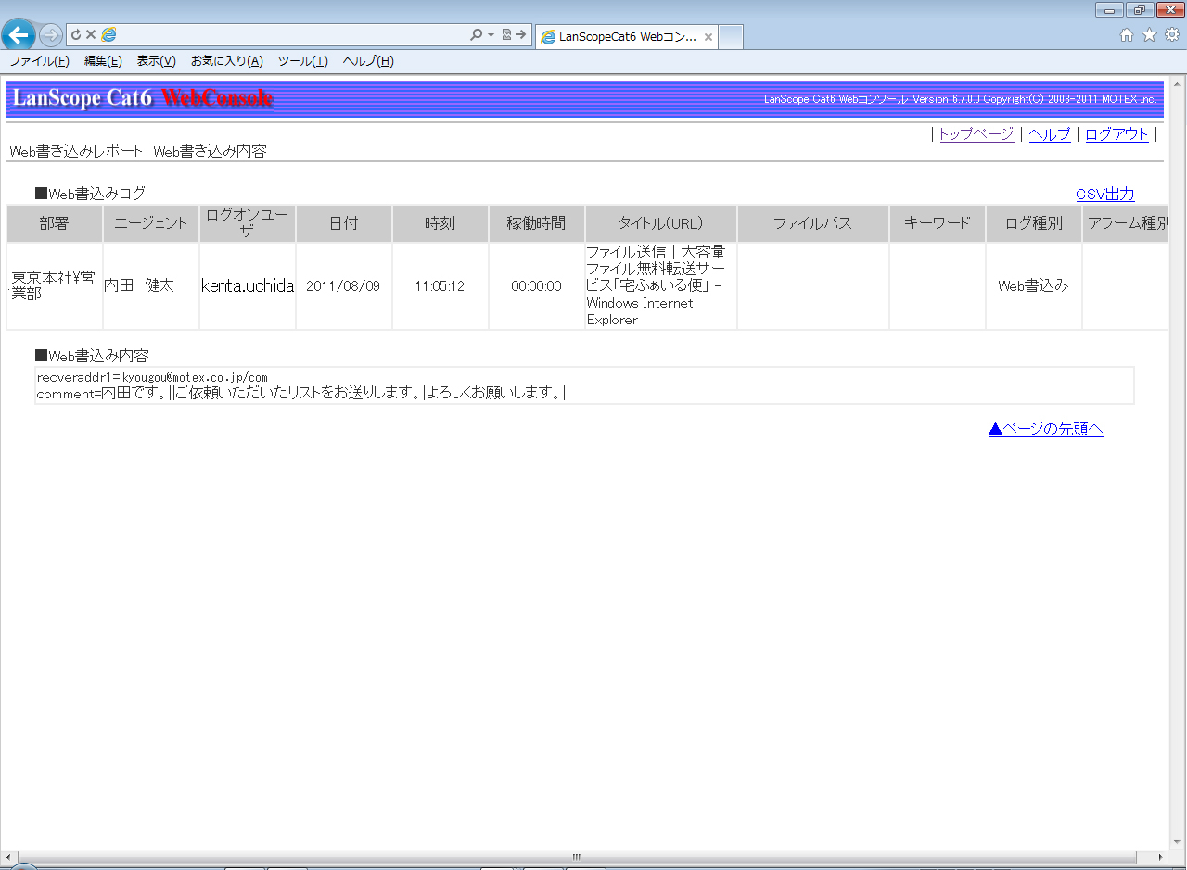1187x870 pixels.
Task: Click the browser Forward arrow button
Action: 51,35
